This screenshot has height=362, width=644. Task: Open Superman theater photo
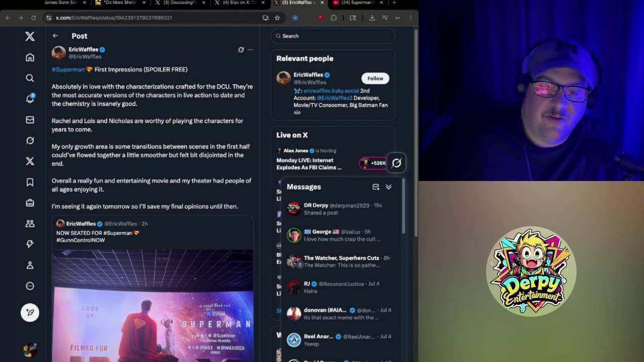coord(152,306)
